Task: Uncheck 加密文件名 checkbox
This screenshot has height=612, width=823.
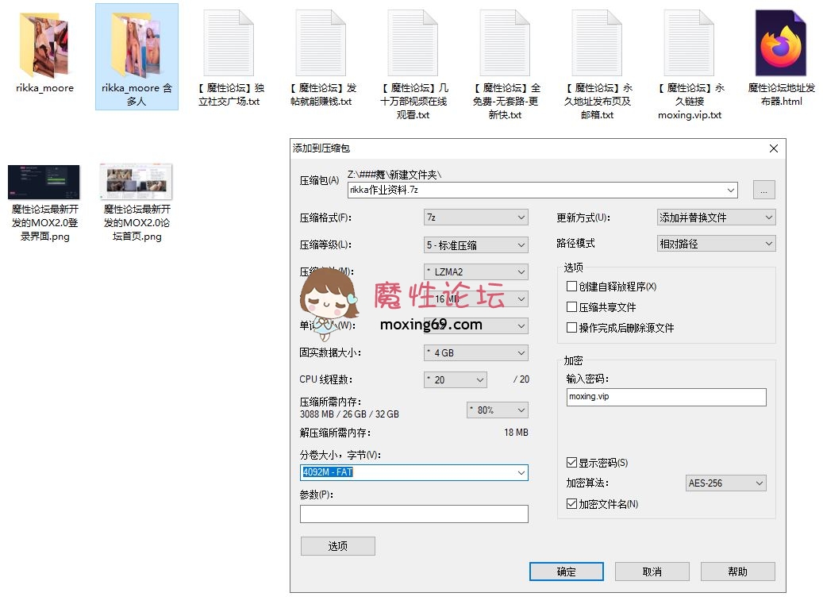Action: [x=571, y=504]
